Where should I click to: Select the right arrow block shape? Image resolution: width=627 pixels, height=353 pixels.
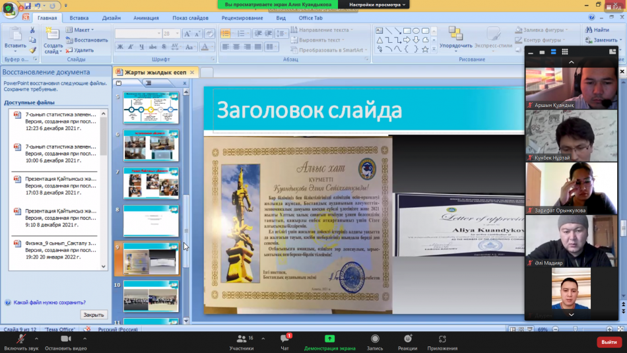pos(407,40)
